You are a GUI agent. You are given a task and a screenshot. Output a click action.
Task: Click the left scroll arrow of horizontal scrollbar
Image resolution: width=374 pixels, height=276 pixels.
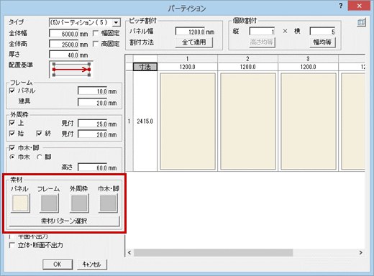(x=129, y=252)
